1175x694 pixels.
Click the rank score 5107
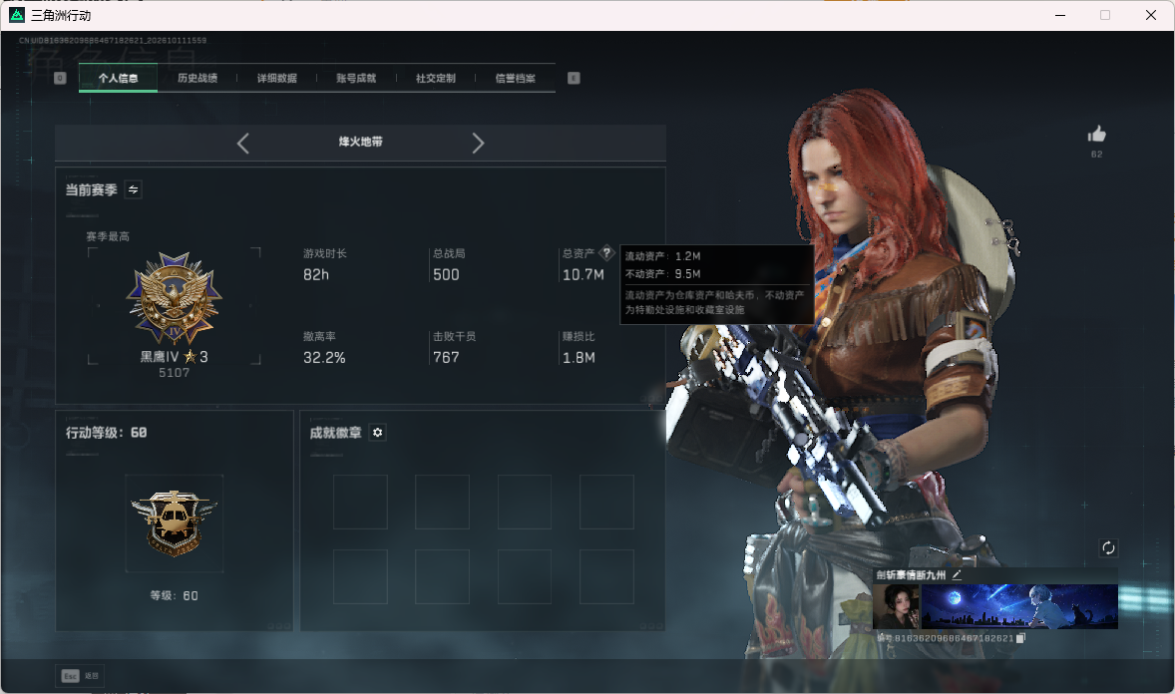pyautogui.click(x=174, y=373)
